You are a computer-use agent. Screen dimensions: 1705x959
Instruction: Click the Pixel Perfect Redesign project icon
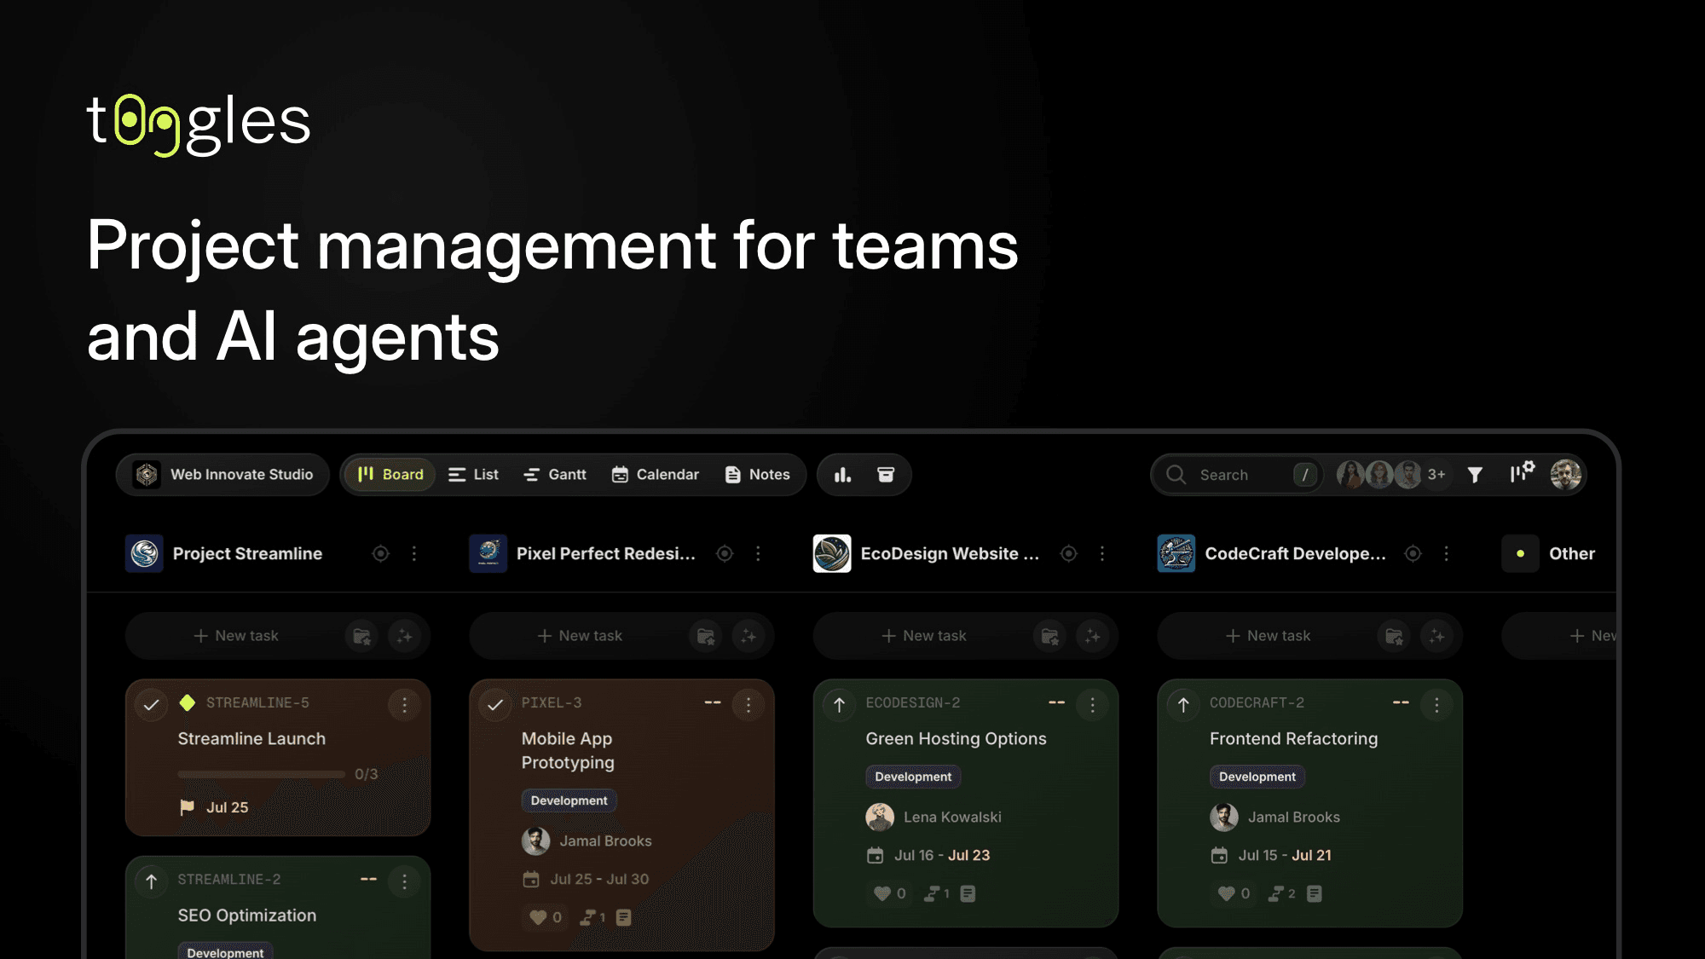tap(488, 554)
